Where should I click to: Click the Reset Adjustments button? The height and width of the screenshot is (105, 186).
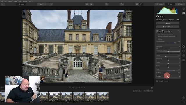[149, 91]
